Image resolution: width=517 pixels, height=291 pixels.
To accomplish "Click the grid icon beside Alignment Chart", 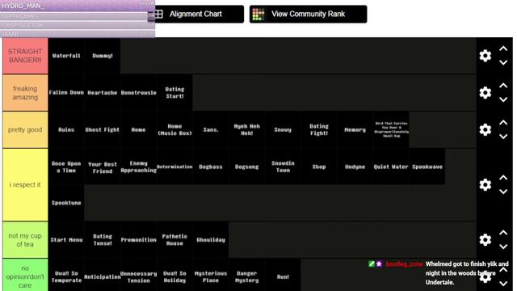I will [159, 15].
